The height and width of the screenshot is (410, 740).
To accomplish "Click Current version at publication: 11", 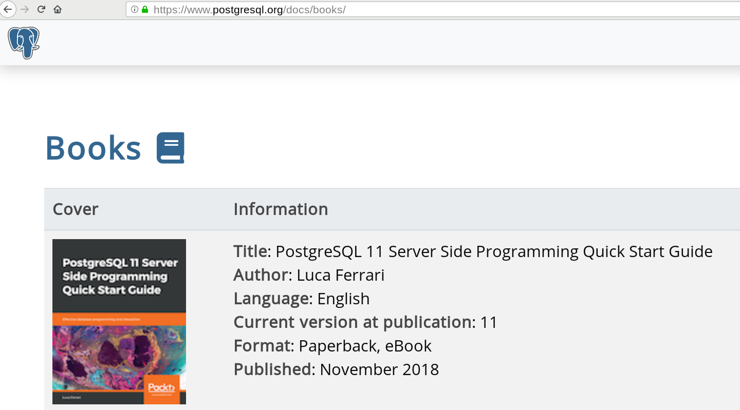I will pyautogui.click(x=365, y=322).
